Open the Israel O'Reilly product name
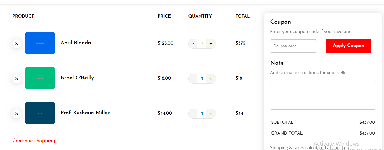384x150 pixels. (77, 78)
